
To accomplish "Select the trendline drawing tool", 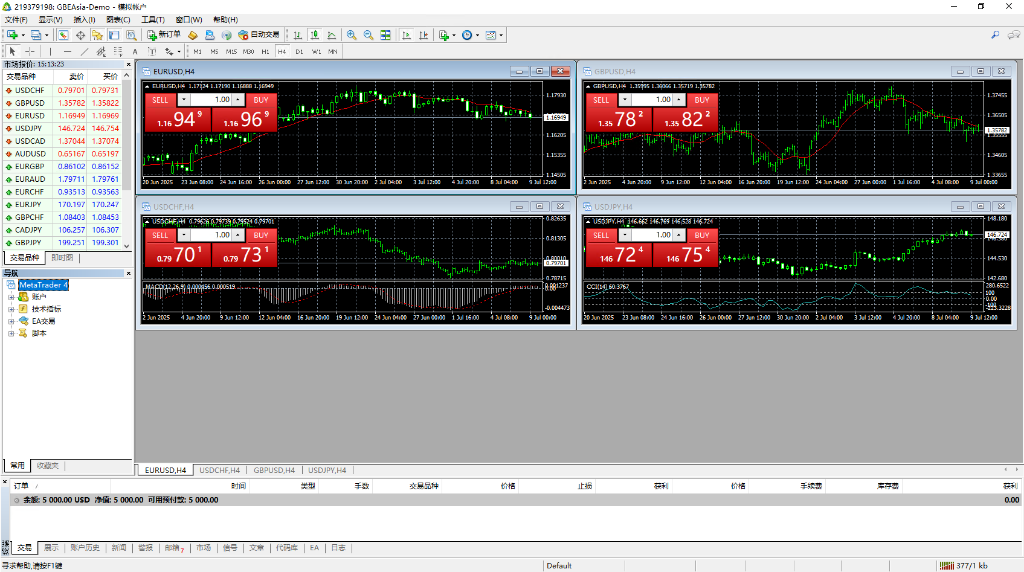I will coord(84,51).
